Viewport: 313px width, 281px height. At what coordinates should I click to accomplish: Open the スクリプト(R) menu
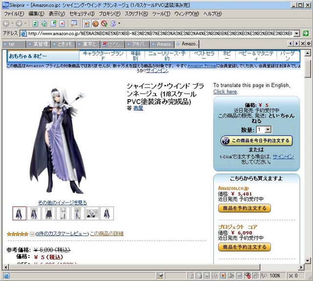tap(136, 14)
